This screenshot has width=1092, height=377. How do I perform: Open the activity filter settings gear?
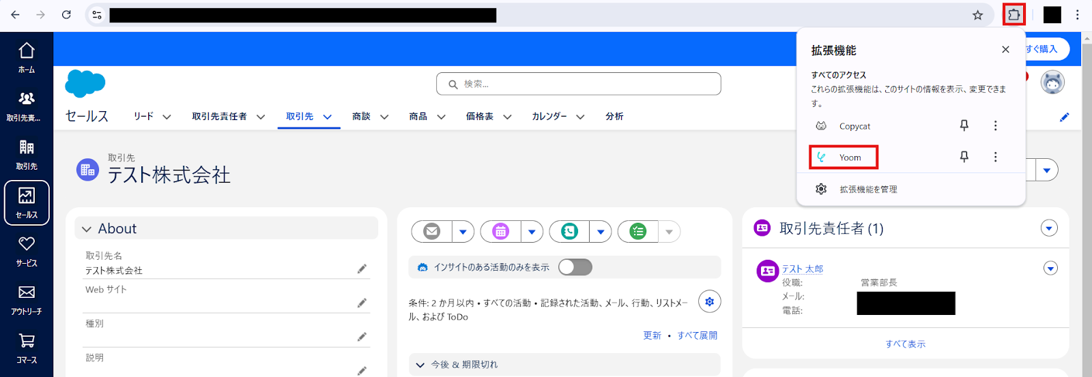pos(709,301)
